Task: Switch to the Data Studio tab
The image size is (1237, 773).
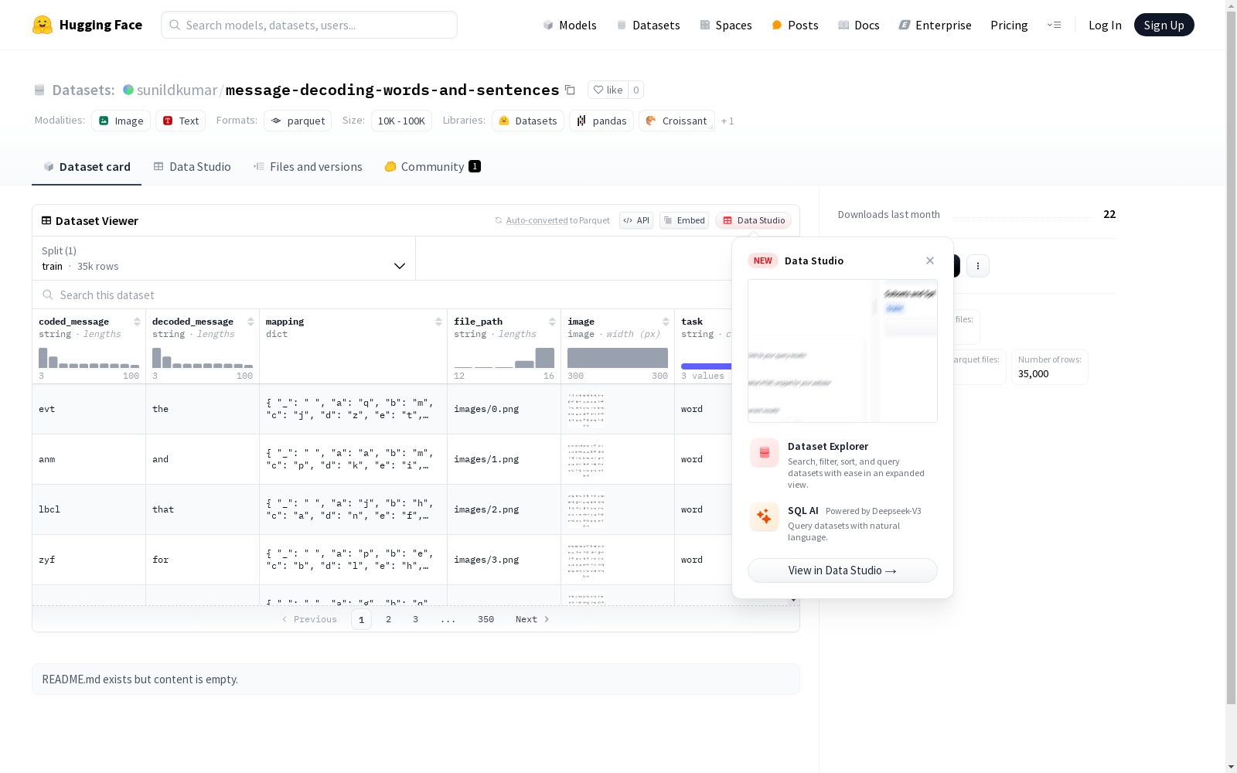Action: point(192,166)
